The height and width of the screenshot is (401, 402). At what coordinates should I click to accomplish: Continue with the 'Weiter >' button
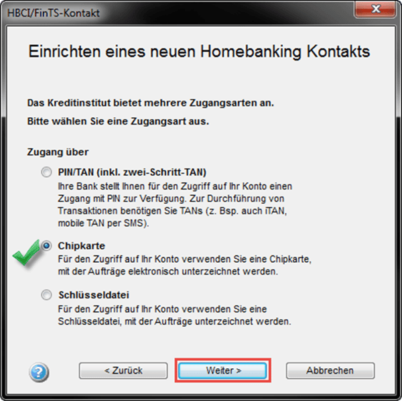[x=222, y=371]
